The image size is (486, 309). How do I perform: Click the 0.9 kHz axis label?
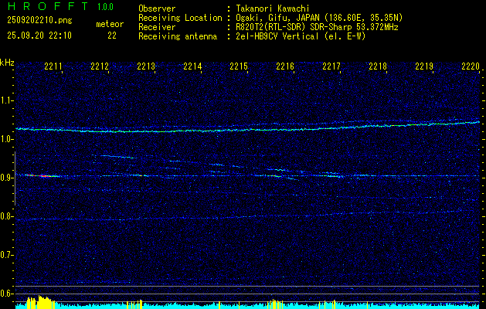[6, 178]
